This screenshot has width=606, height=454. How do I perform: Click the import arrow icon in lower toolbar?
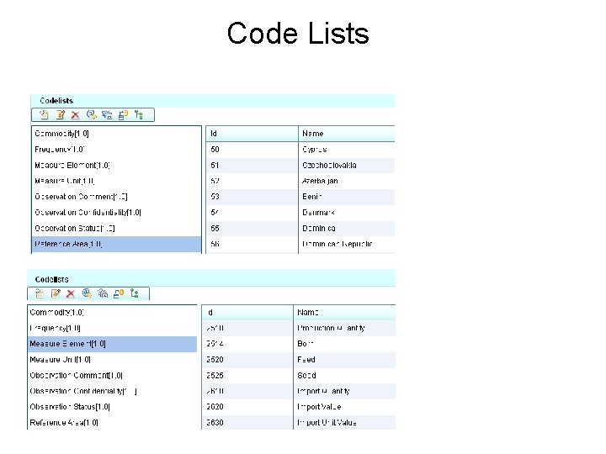[x=103, y=293]
